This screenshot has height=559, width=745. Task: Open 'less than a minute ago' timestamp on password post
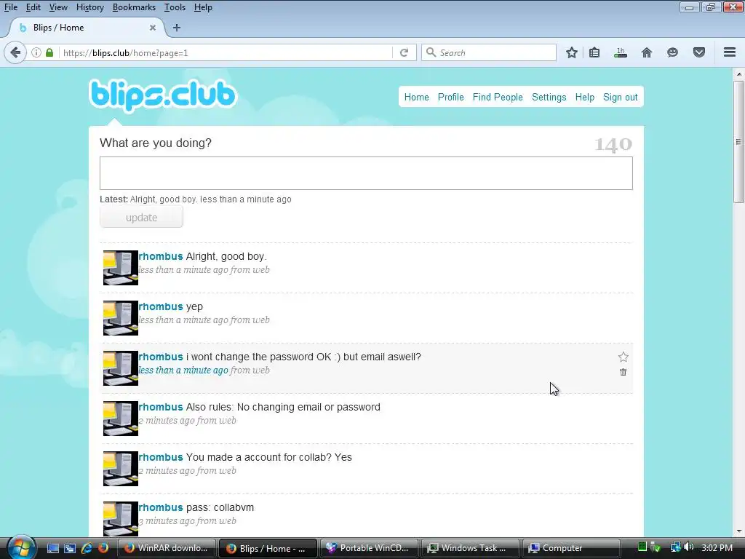(183, 370)
